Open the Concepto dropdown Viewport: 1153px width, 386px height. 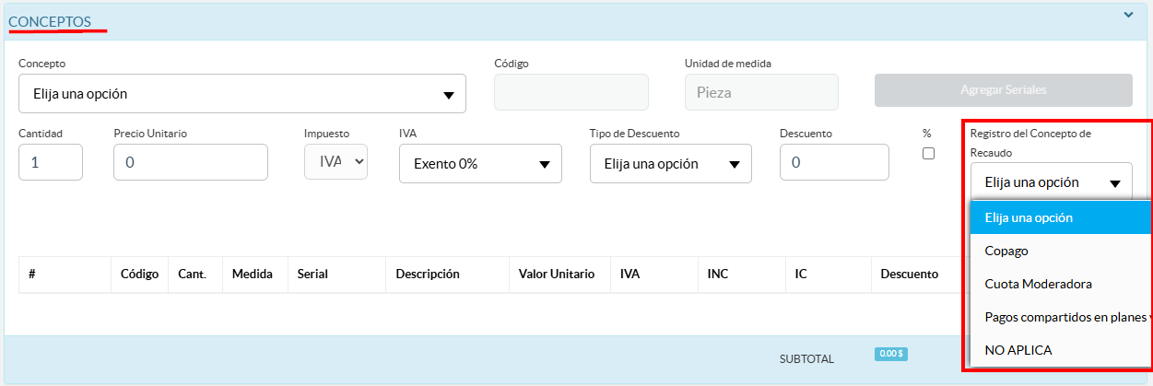tap(241, 94)
